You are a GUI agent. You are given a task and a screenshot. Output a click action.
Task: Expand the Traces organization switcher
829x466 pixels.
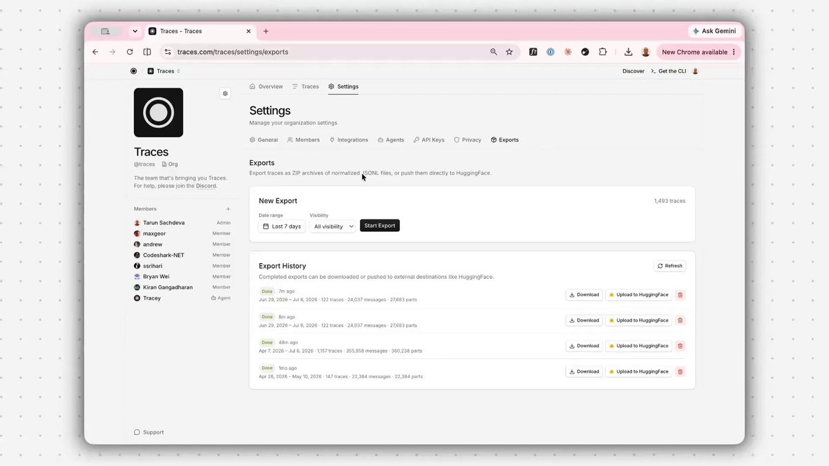tap(164, 71)
